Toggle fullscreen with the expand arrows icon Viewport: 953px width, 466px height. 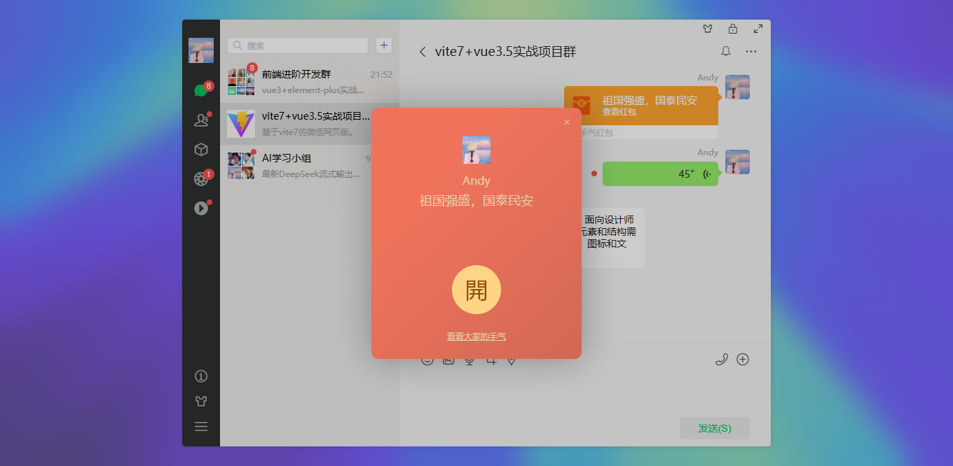(757, 29)
